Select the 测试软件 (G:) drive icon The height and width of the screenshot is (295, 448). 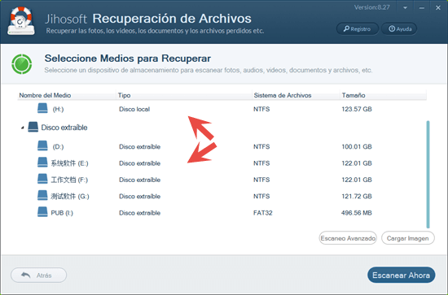coord(42,196)
